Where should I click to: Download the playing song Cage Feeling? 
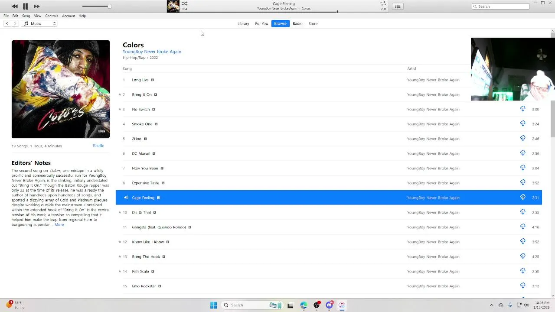(522, 197)
